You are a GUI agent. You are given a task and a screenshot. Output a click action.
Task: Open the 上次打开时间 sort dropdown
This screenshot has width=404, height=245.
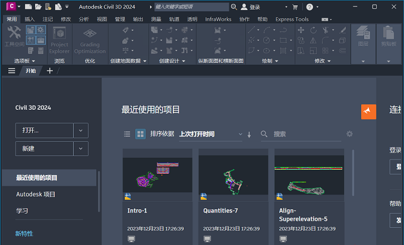pos(211,134)
